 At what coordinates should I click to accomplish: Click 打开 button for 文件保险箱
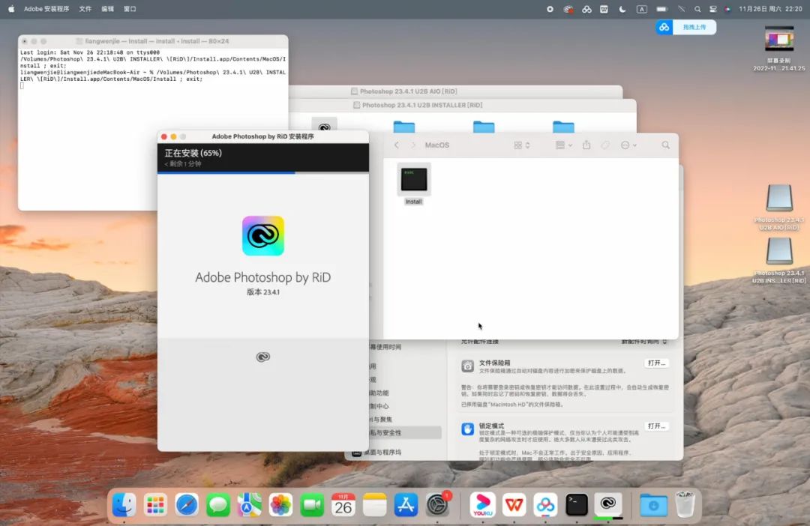click(x=656, y=363)
